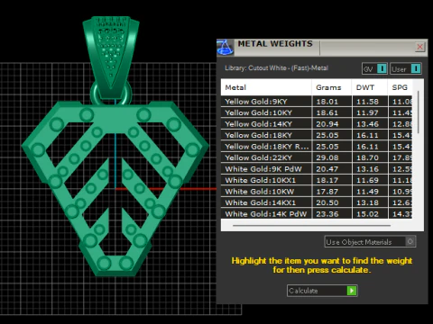Screen dimensions: 433x324
Task: Select the Yellow Gold:9KY row
Action: pyautogui.click(x=317, y=102)
